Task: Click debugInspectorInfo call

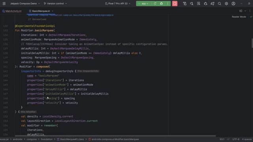Action: pos(59,71)
